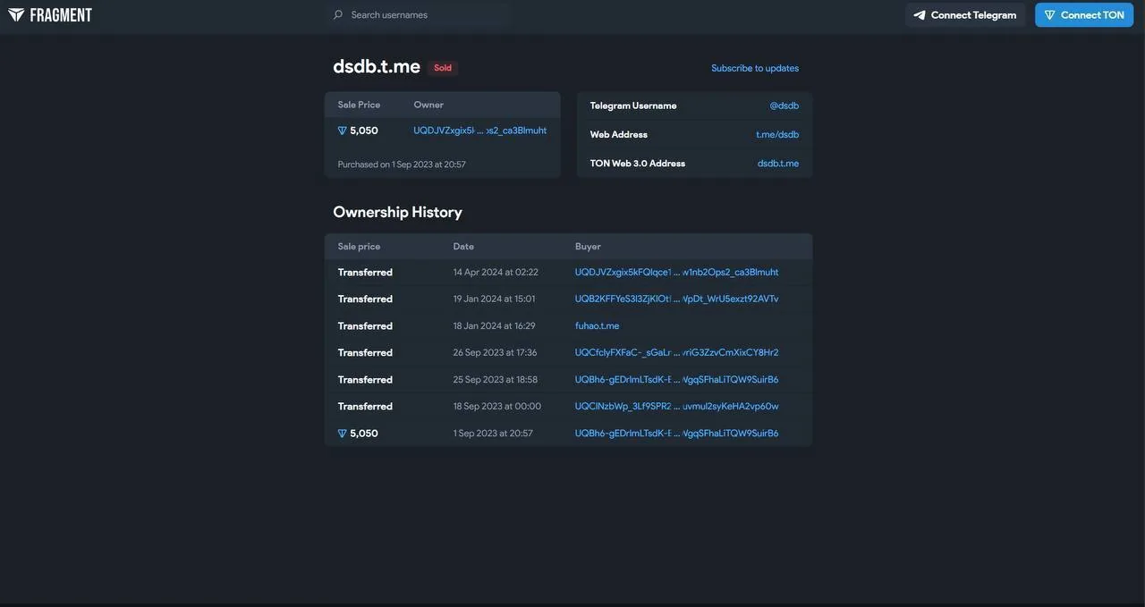Image resolution: width=1145 pixels, height=607 pixels.
Task: Click the date '14 Apr 2024 at 02:22'
Action: click(x=496, y=273)
